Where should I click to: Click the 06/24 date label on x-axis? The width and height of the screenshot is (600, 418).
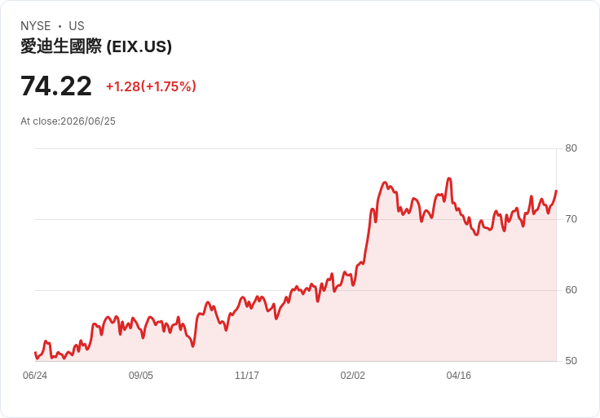coord(35,376)
